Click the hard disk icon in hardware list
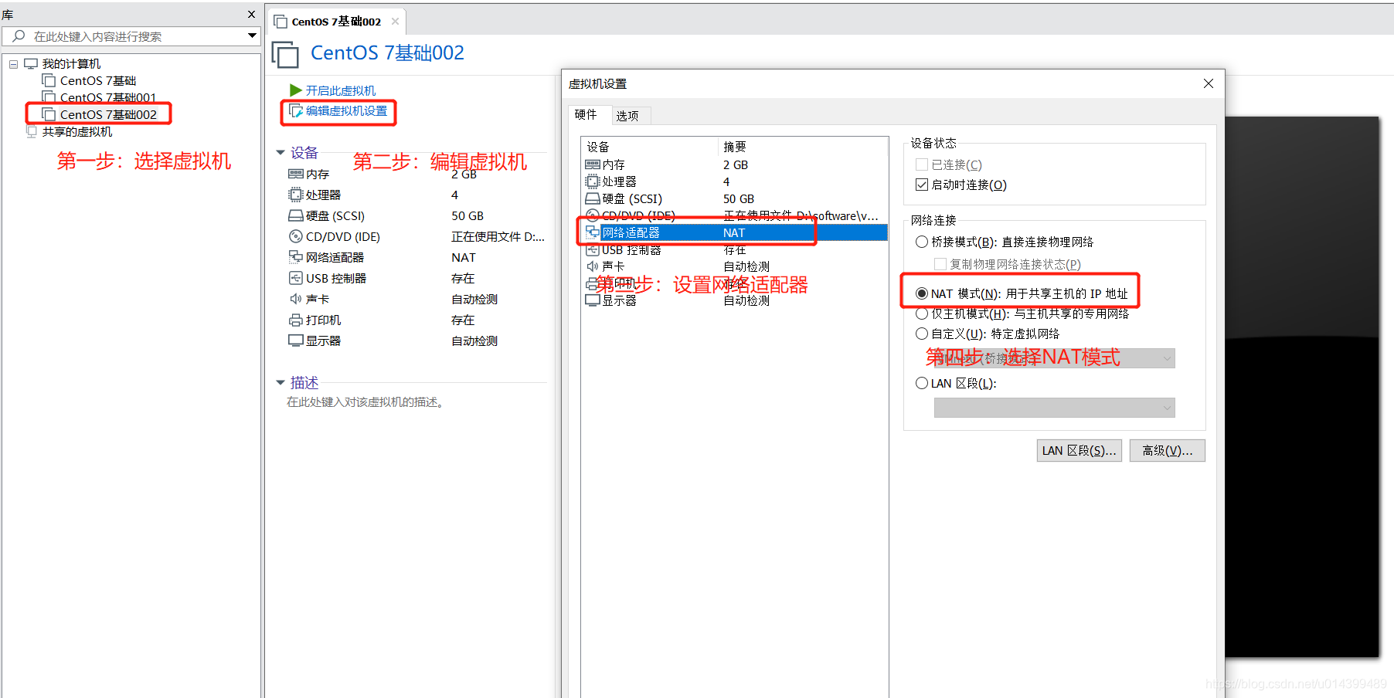Screen dimensions: 1394x698 point(593,198)
